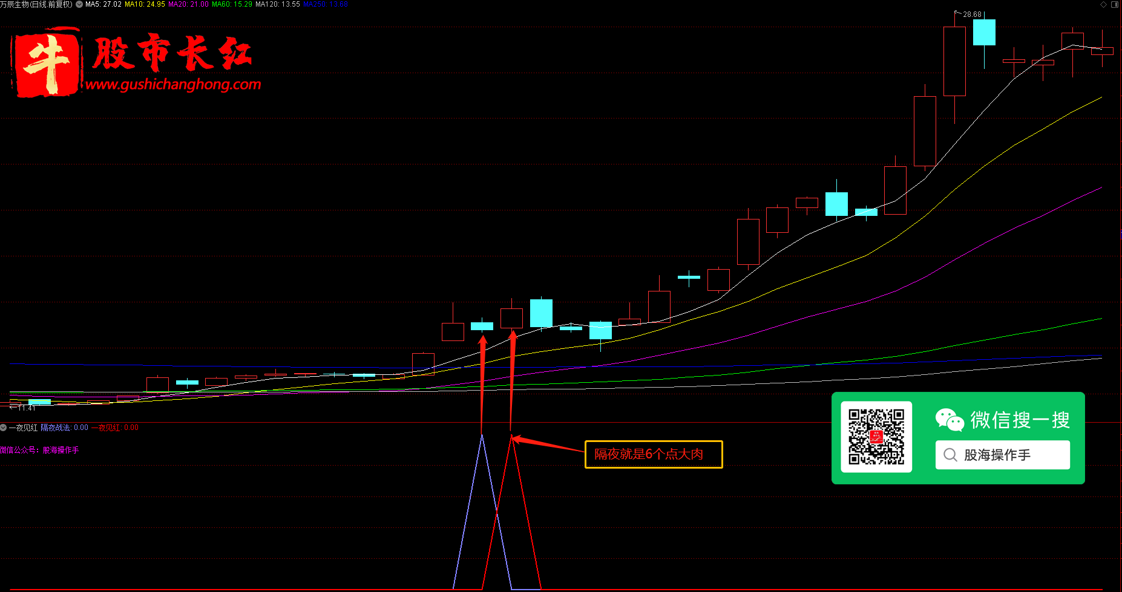Select the MA10: 24.95 label
The width and height of the screenshot is (1122, 592).
tap(145, 4)
